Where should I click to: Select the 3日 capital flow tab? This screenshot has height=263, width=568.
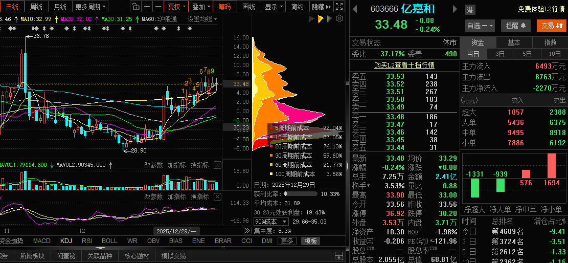(x=501, y=54)
